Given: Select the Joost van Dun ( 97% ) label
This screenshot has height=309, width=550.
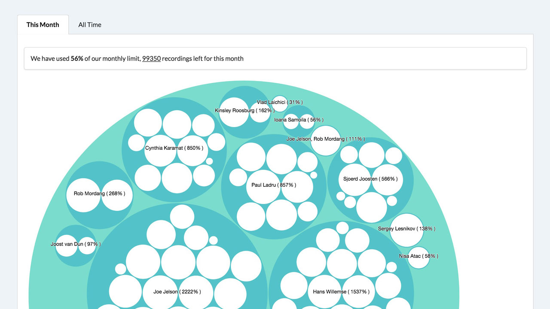Looking at the screenshot, I should [76, 244].
